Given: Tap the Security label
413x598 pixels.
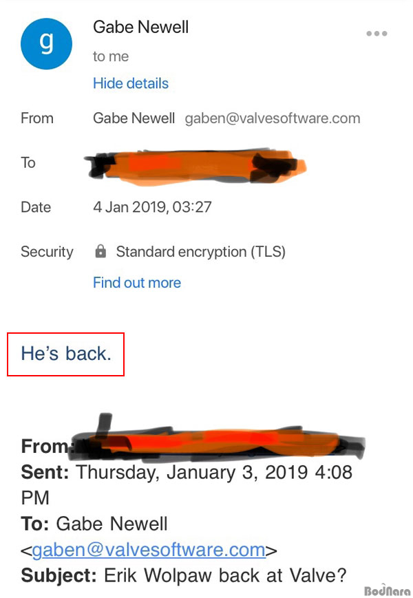Looking at the screenshot, I should 47,252.
